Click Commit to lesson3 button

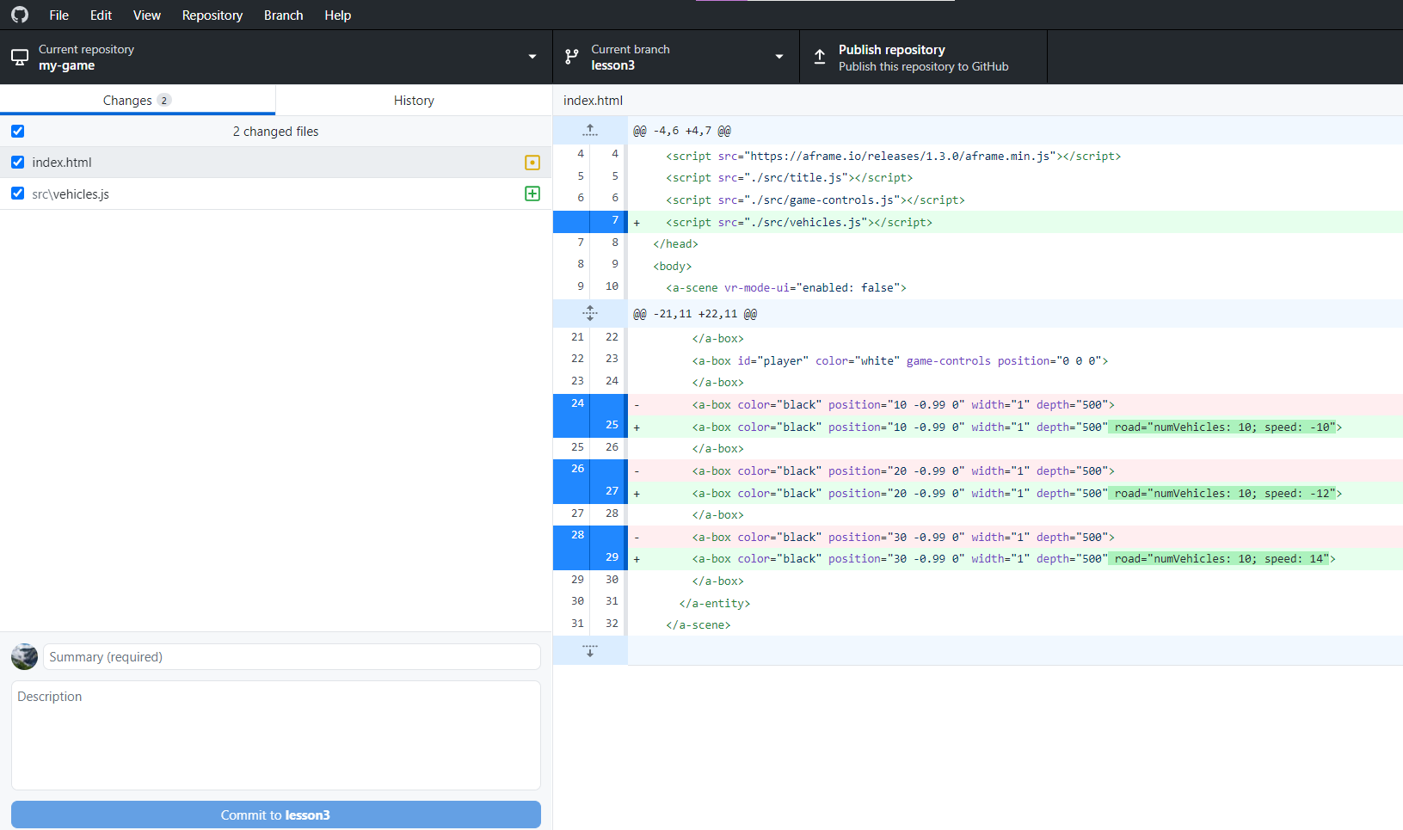pos(275,815)
